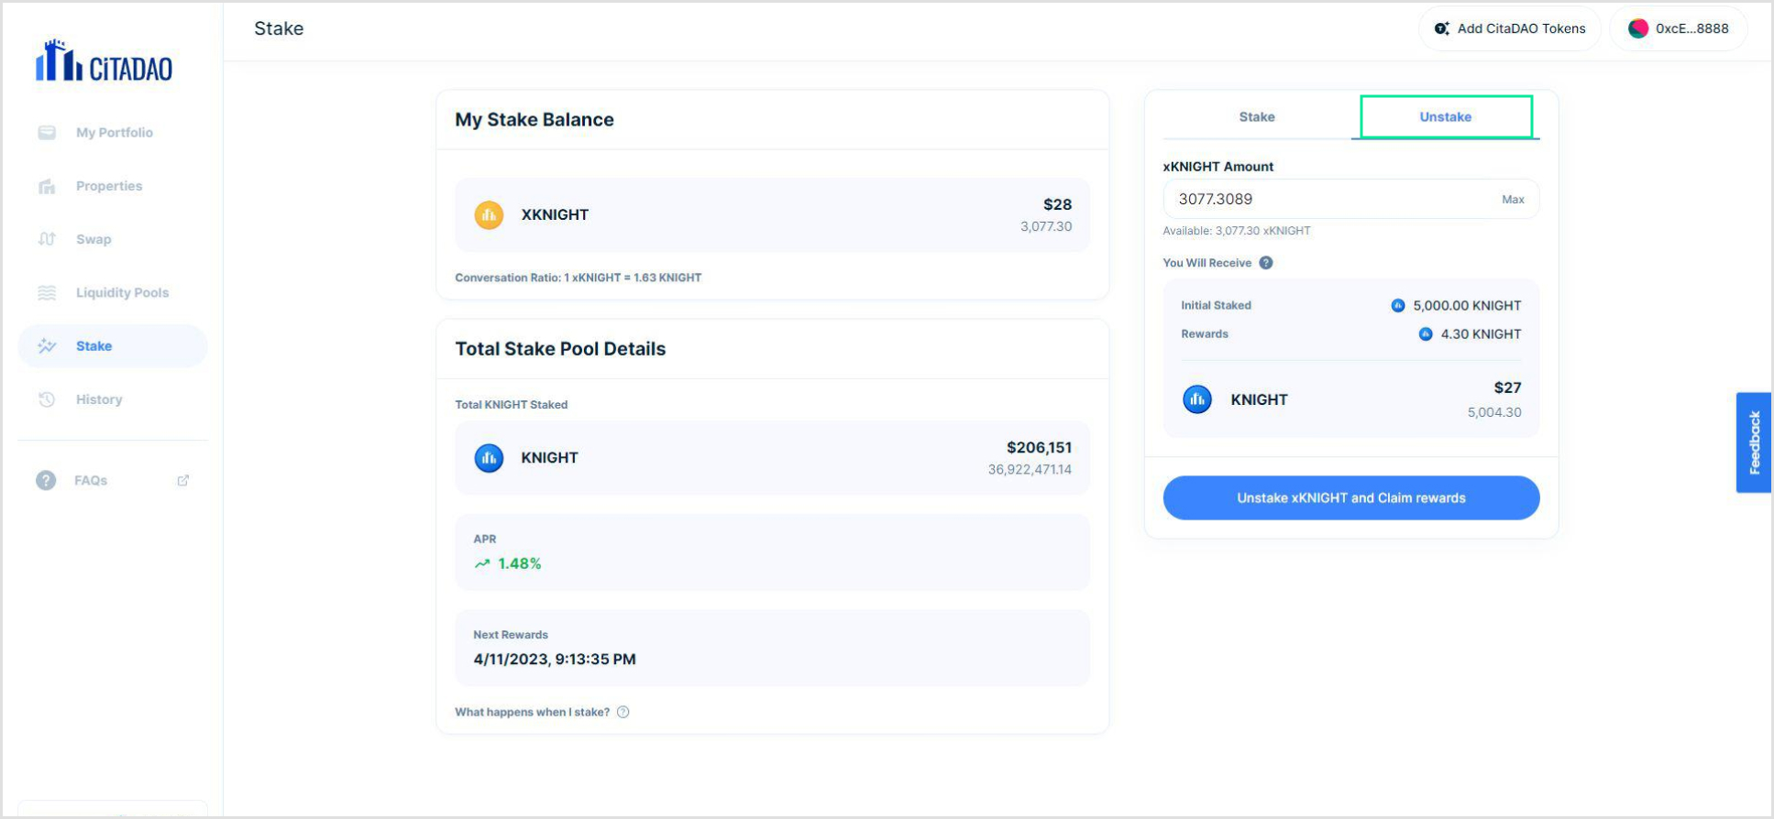1774x819 pixels.
Task: Click the Stake page title
Action: tap(279, 28)
